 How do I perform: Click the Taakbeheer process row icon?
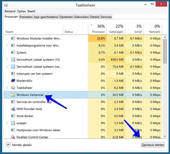pos(13,88)
